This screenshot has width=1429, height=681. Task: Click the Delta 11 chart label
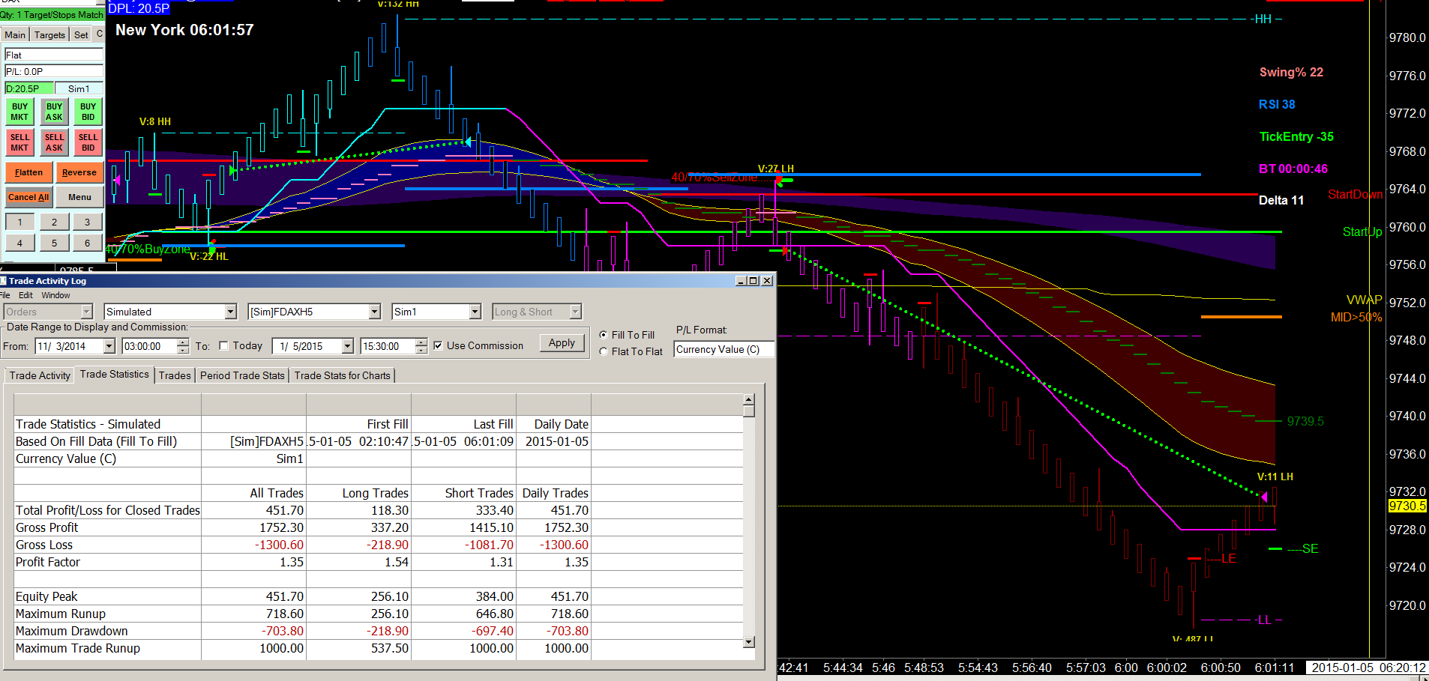[x=1281, y=200]
